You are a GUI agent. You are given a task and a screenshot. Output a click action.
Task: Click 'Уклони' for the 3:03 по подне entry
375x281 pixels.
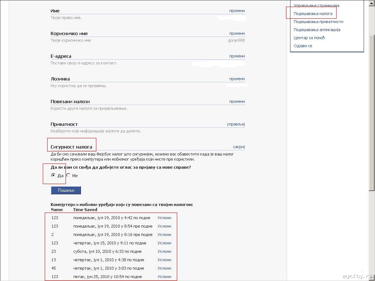pos(164,268)
